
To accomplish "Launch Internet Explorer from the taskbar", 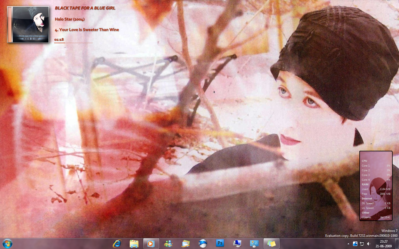I will 117,243.
